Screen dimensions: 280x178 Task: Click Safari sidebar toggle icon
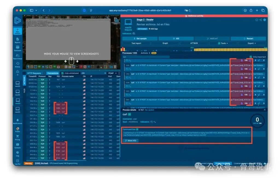pyautogui.click(x=31, y=10)
